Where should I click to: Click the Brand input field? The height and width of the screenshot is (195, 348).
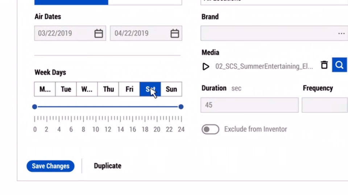(274, 33)
